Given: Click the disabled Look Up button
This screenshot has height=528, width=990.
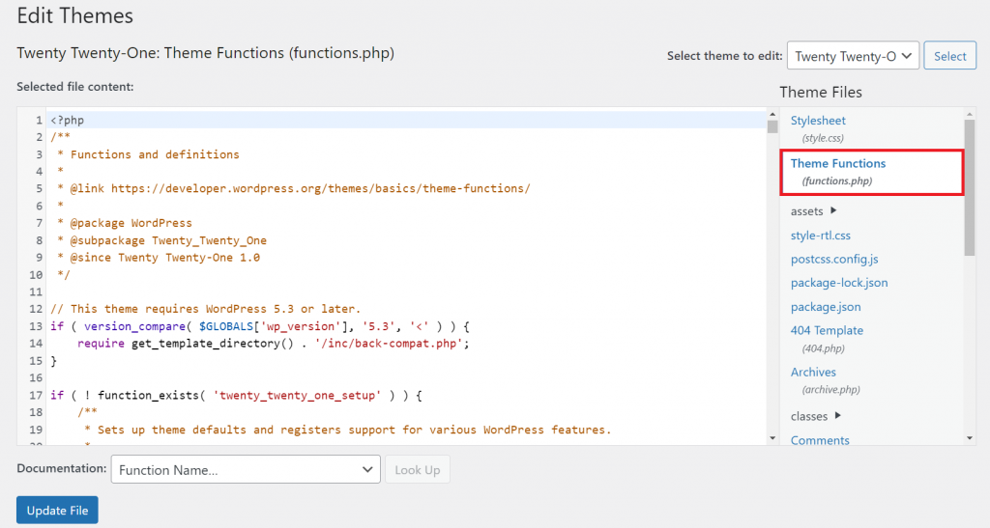Looking at the screenshot, I should [x=417, y=470].
